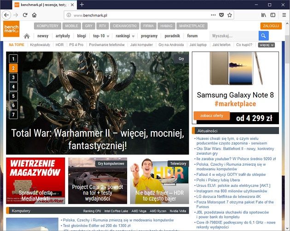
Task: Reload the page with the refresh icon
Action: (25, 15)
